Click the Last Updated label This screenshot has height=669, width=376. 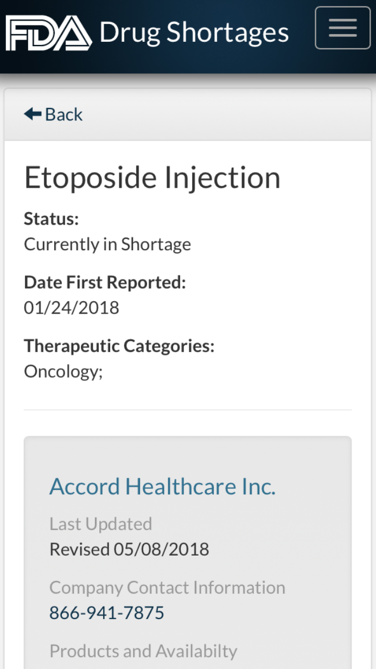point(100,524)
